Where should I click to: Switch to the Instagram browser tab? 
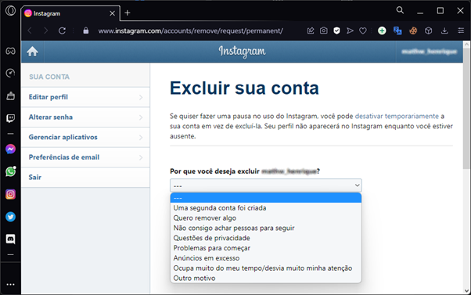point(70,13)
